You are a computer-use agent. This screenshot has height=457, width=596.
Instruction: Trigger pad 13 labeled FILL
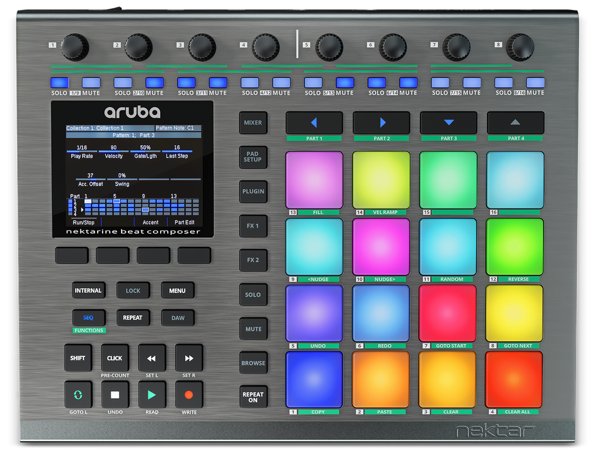314,180
